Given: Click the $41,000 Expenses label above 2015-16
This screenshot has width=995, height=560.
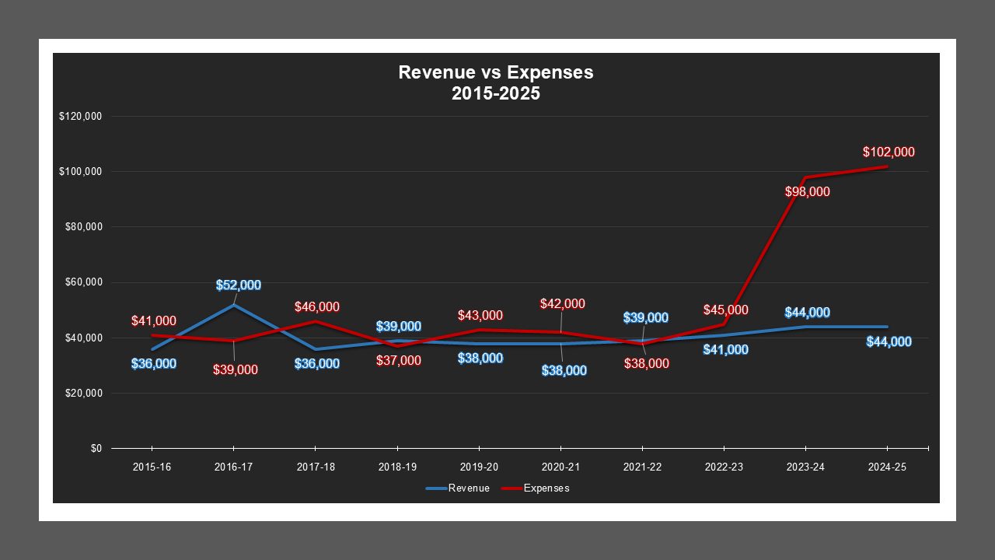Looking at the screenshot, I should (155, 320).
